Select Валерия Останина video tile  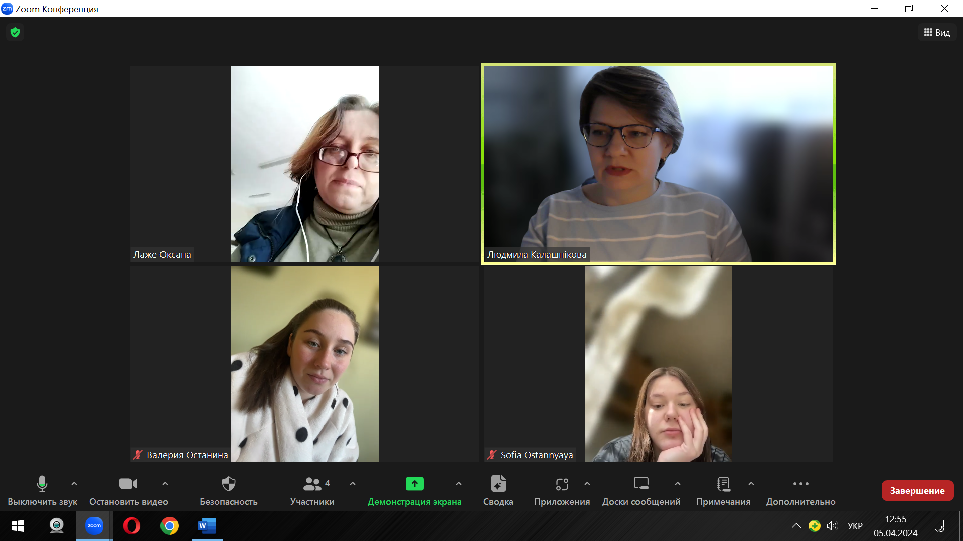pyautogui.click(x=305, y=364)
